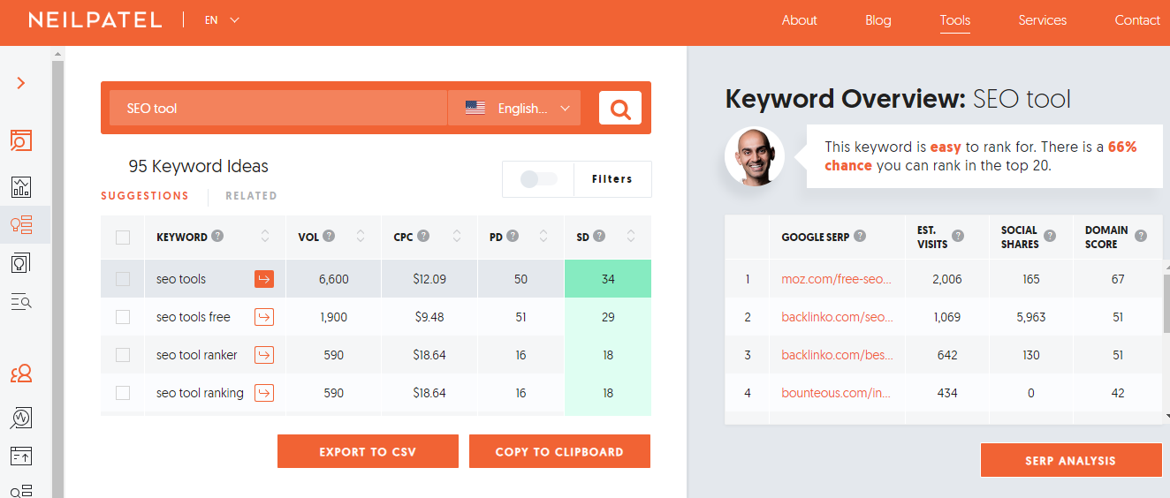Open the Blog menu item
The height and width of the screenshot is (498, 1170).
tap(877, 20)
